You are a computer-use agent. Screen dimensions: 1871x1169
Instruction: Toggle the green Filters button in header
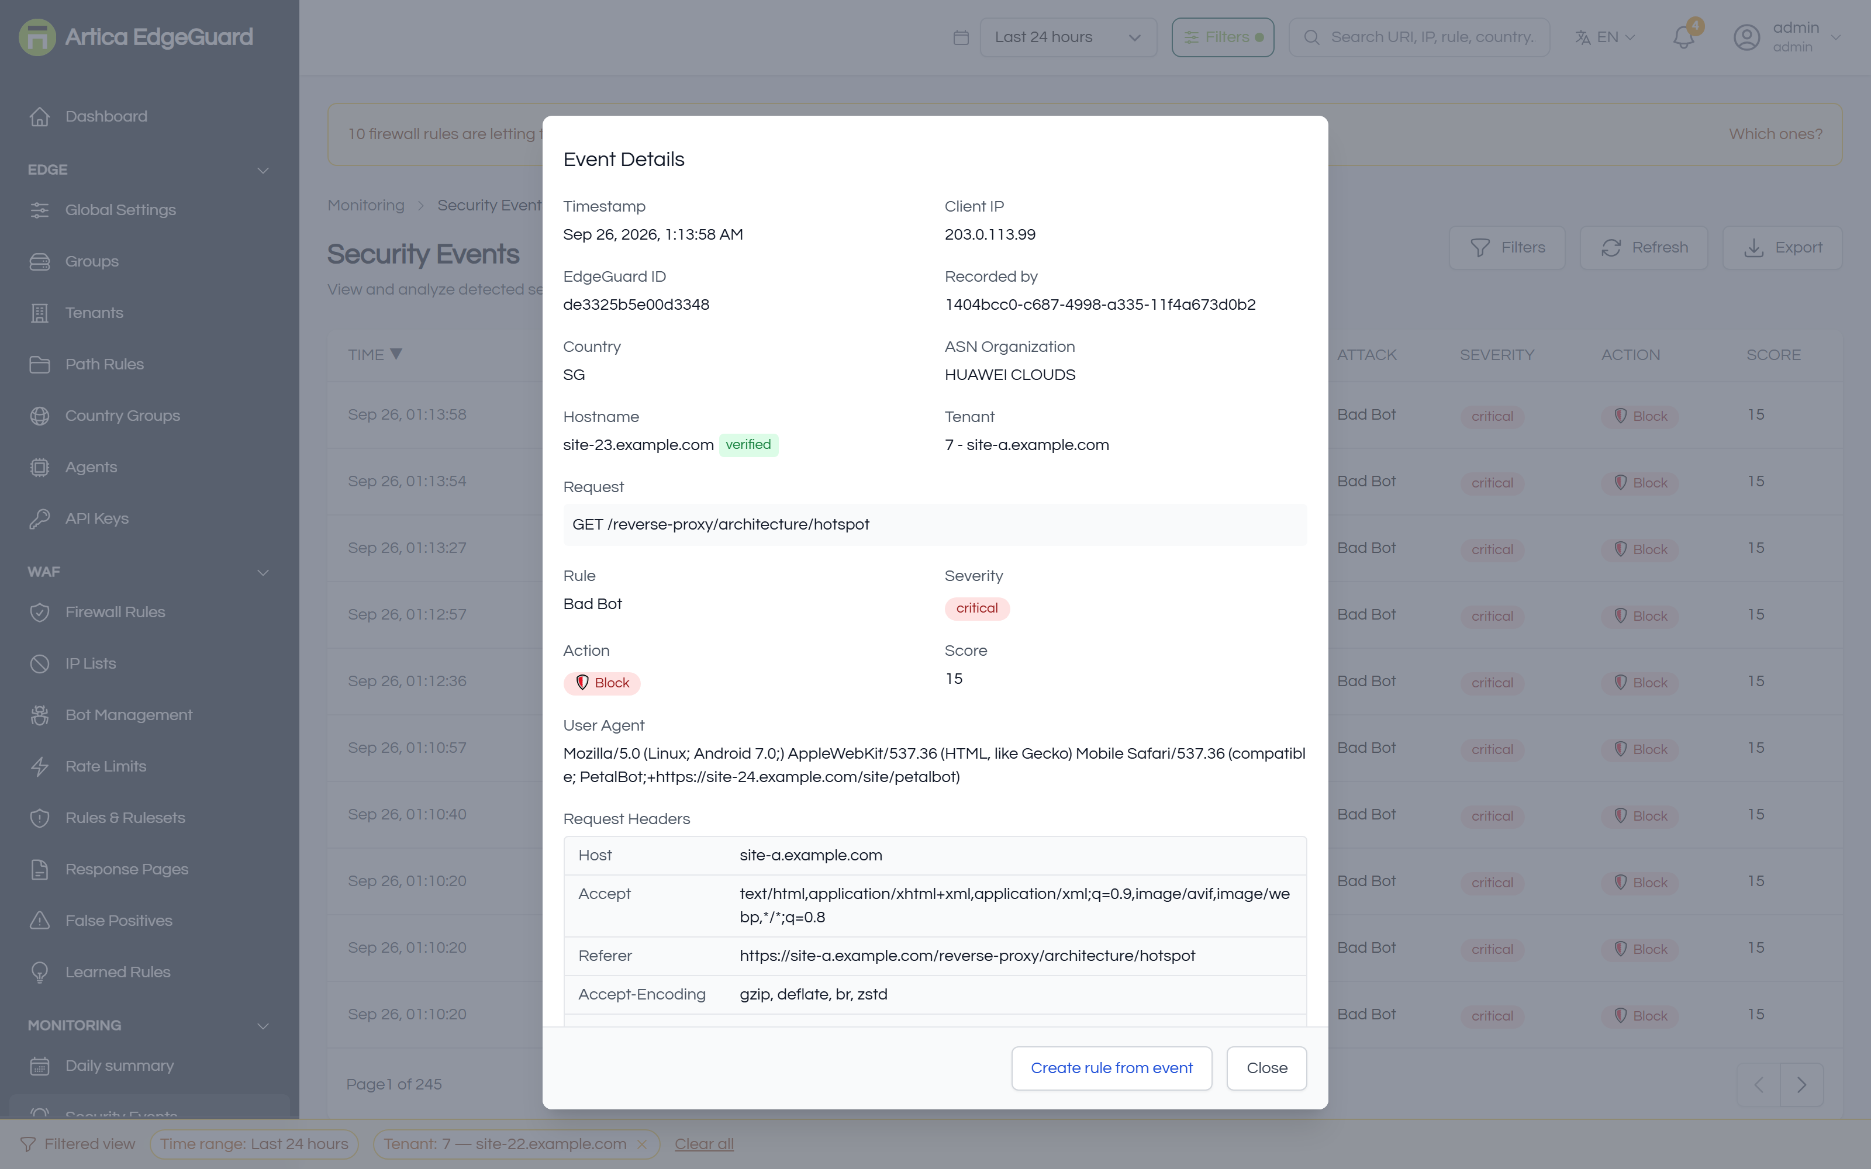pos(1223,37)
